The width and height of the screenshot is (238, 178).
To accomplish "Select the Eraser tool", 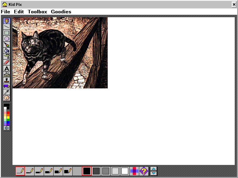I will pyautogui.click(x=7, y=62).
